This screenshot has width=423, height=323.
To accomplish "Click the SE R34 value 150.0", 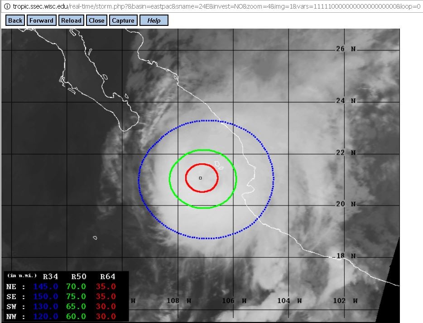I will coord(46,297).
